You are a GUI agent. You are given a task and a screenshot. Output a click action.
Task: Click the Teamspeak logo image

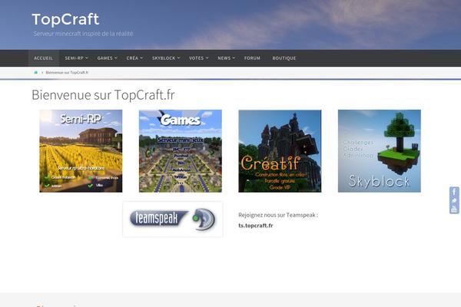(173, 220)
